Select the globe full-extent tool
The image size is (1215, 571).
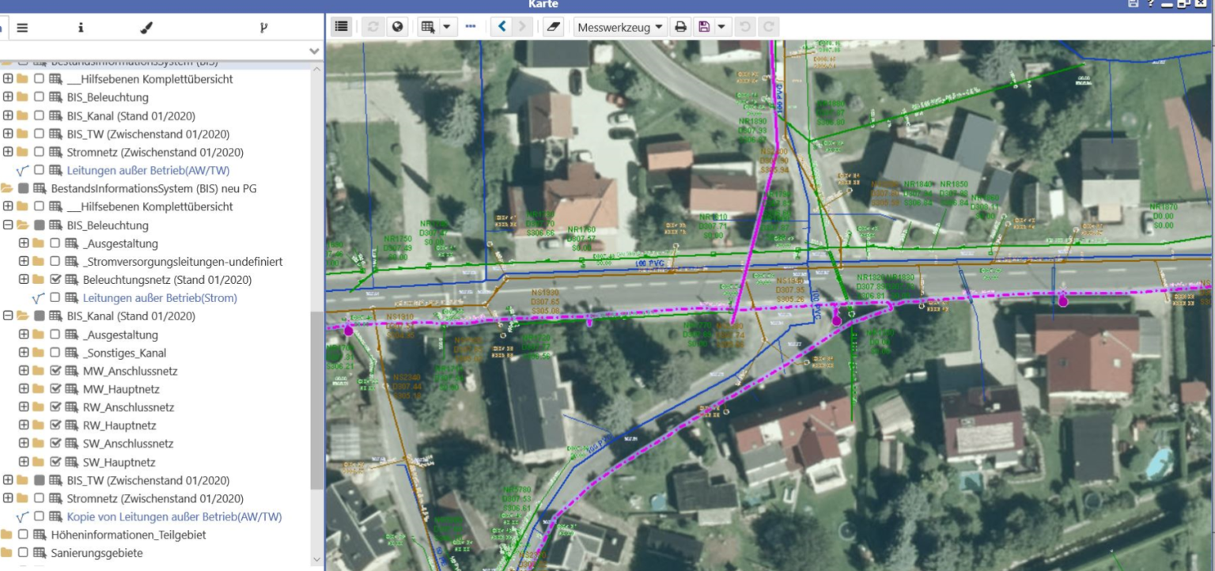(x=398, y=25)
